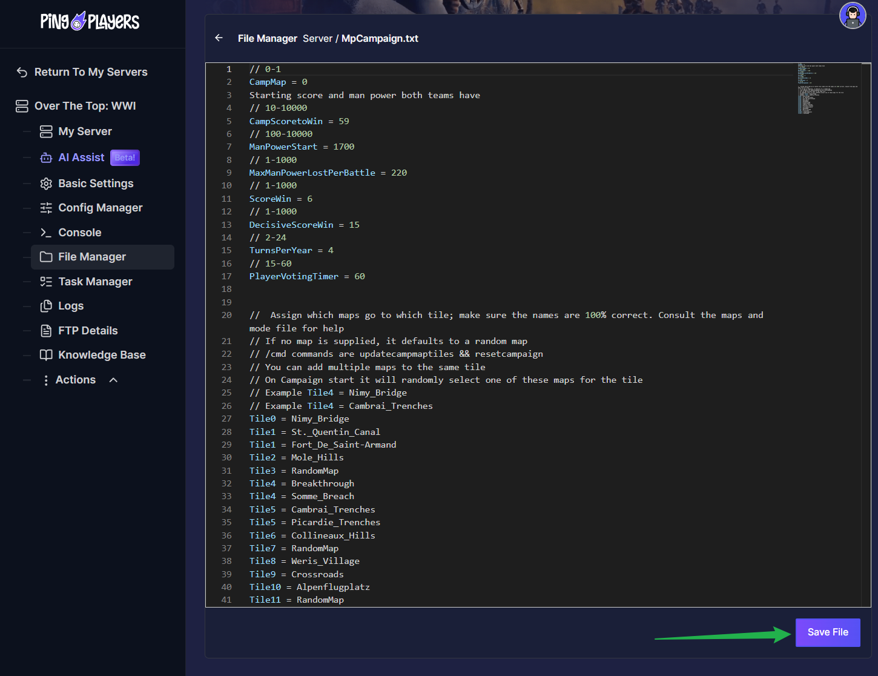Collapse the Actions section chevron
The image size is (878, 676).
(113, 380)
